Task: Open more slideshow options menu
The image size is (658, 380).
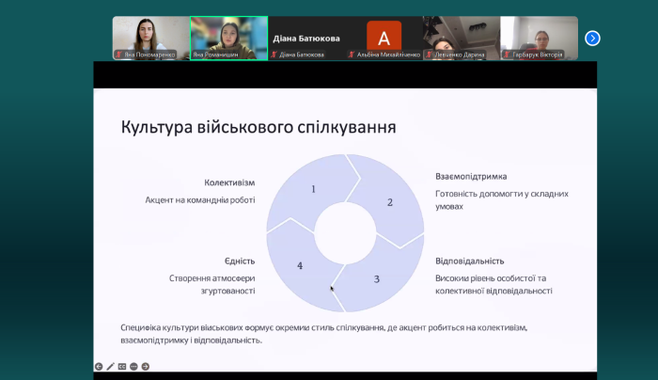Action: [x=133, y=366]
